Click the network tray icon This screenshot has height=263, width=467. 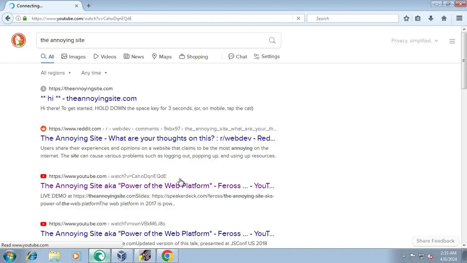(421, 256)
